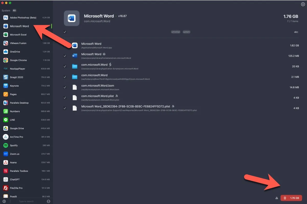Viewport: 307px width, 204px height.
Task: Choose NoxAppPlayer from the sidebar
Action: click(x=26, y=69)
